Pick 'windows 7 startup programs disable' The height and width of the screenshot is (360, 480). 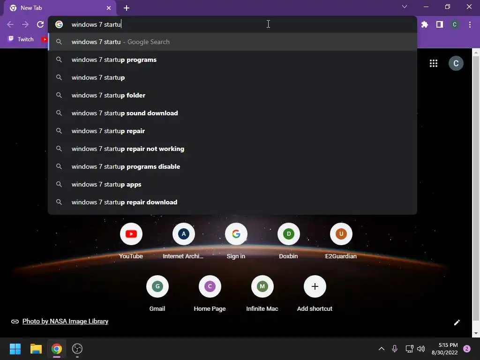coord(232,166)
